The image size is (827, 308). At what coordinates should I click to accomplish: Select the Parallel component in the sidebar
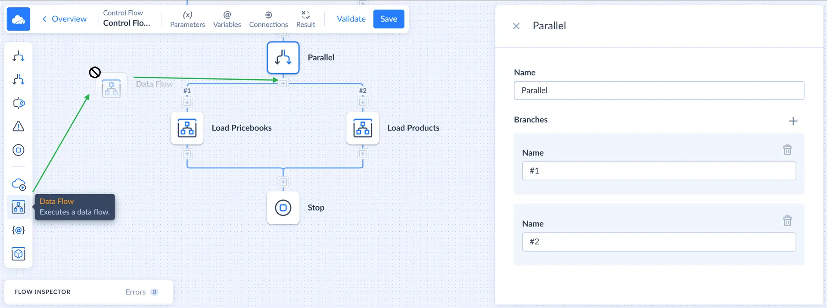click(x=19, y=80)
